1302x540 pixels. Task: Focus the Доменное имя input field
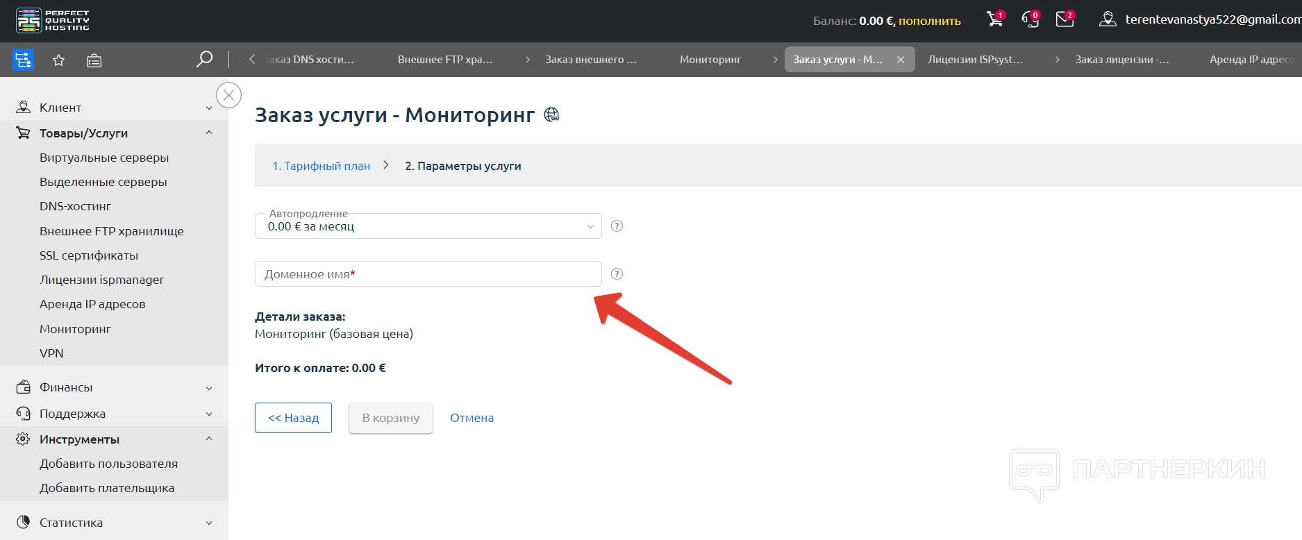point(428,274)
